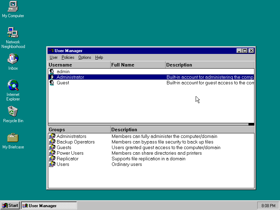
Task: Maximize the User Manager window
Action: [245, 51]
